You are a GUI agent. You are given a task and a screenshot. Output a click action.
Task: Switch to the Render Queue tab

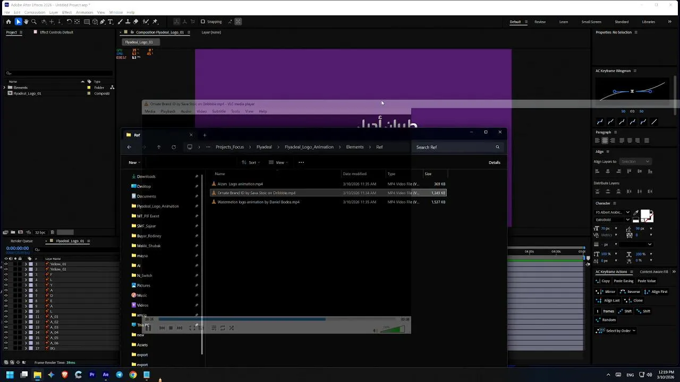(x=22, y=241)
